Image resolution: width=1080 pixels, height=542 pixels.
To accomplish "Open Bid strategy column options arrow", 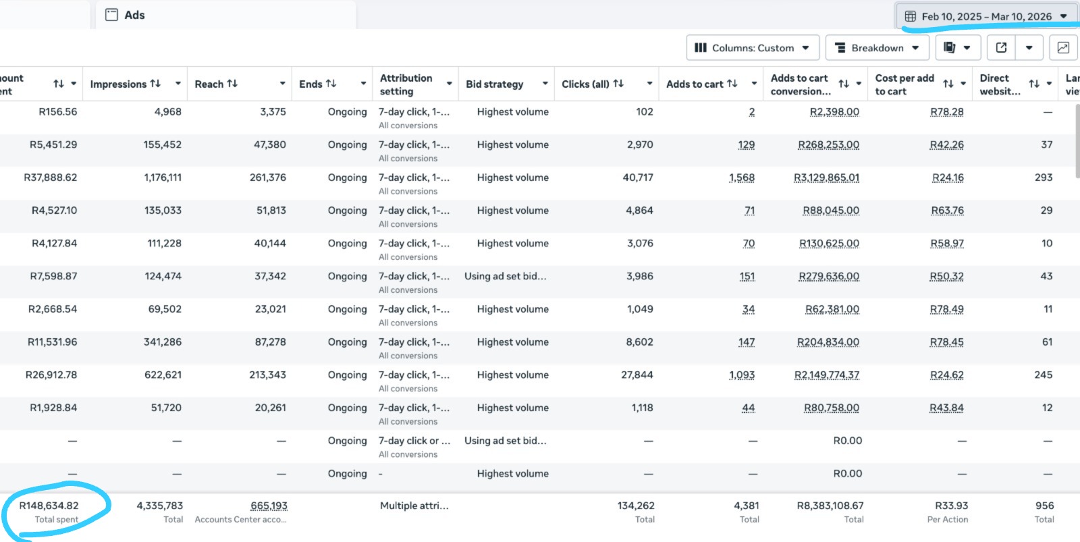I will click(545, 84).
